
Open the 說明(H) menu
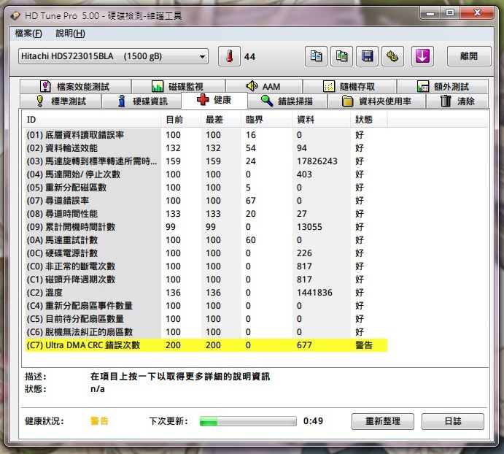71,33
